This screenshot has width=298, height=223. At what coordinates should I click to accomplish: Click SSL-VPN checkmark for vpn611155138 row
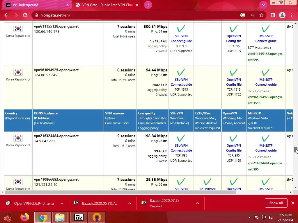181,29
